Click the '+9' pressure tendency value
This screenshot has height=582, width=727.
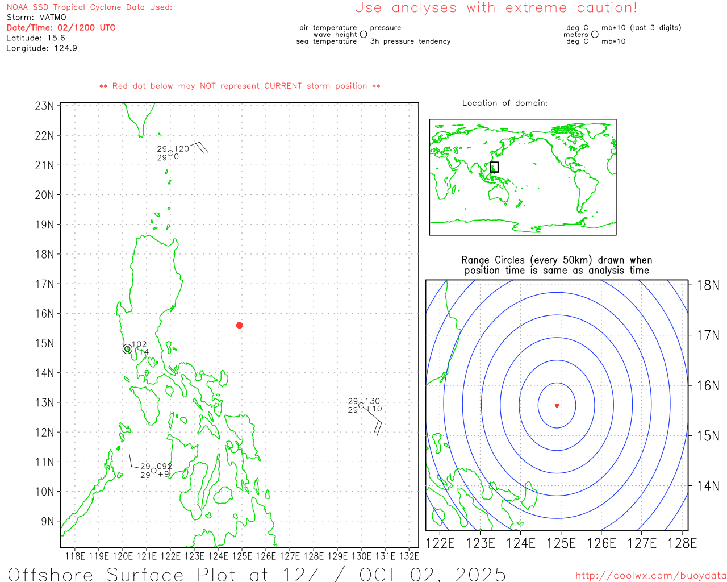(x=164, y=474)
